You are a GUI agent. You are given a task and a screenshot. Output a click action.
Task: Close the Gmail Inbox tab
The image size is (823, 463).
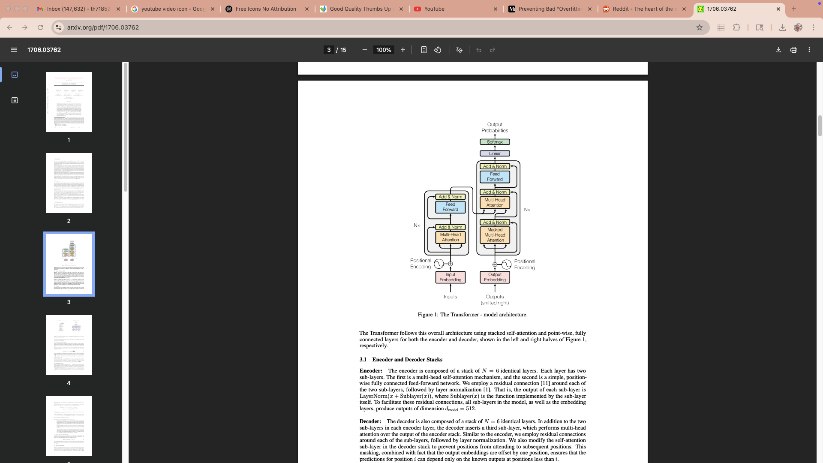click(x=118, y=9)
